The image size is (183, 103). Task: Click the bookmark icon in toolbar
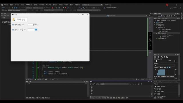[x=94, y=8]
